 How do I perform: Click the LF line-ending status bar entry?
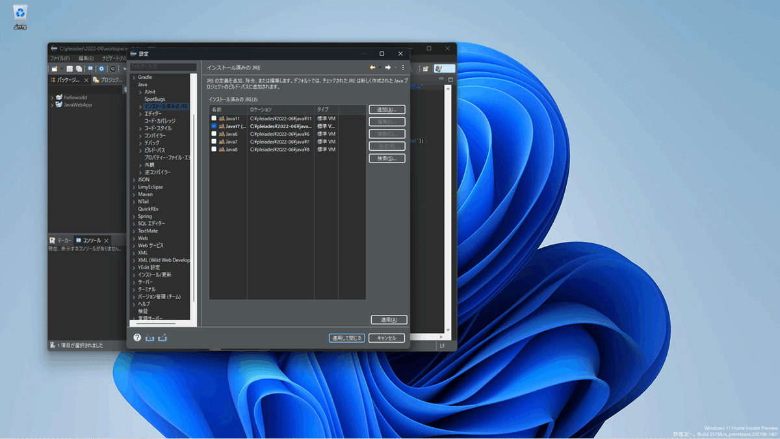(x=443, y=345)
